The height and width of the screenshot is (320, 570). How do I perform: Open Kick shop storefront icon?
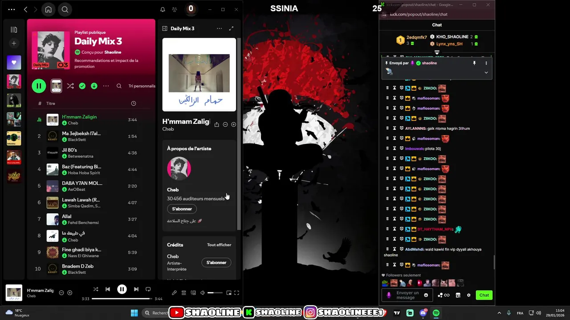pos(458,295)
